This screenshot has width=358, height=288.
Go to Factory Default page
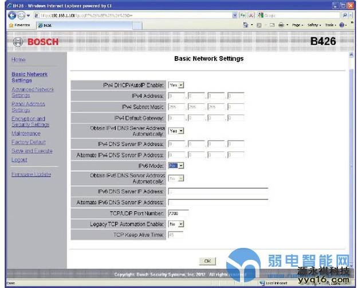tap(28, 142)
